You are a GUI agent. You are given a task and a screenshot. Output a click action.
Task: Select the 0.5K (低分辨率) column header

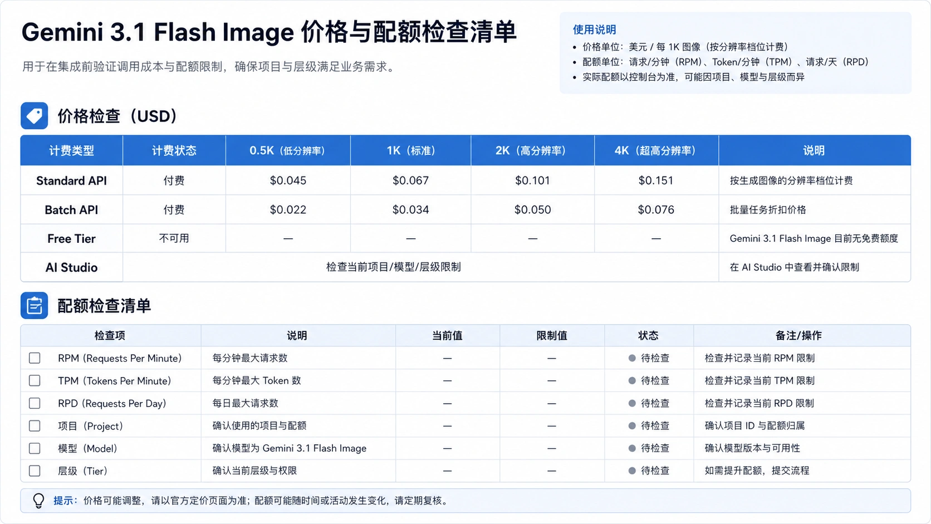pos(288,150)
